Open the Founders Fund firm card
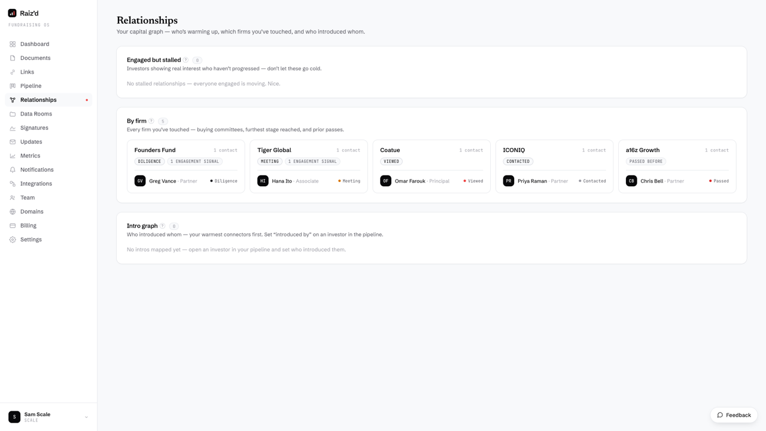The image size is (766, 431). (186, 166)
